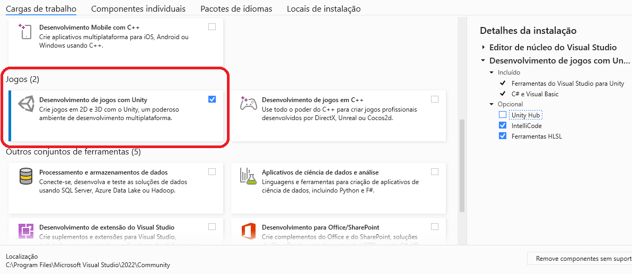
Task: Open Pacotes de idiomas tab
Action: coord(236,8)
